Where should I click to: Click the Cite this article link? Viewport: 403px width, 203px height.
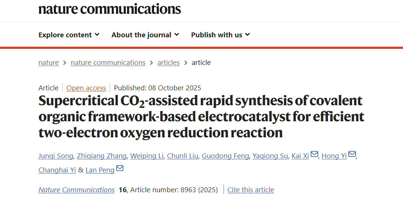(x=250, y=190)
